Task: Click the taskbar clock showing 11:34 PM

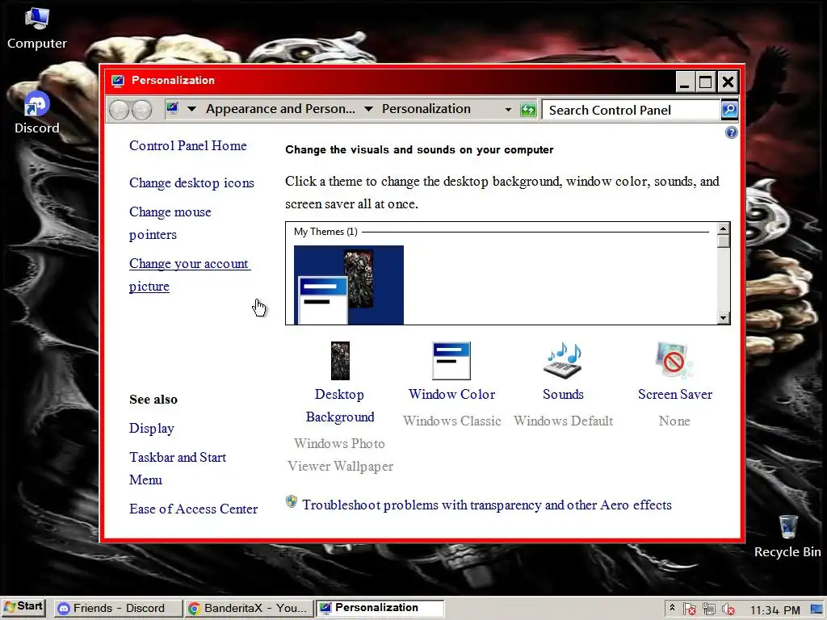Action: click(775, 610)
